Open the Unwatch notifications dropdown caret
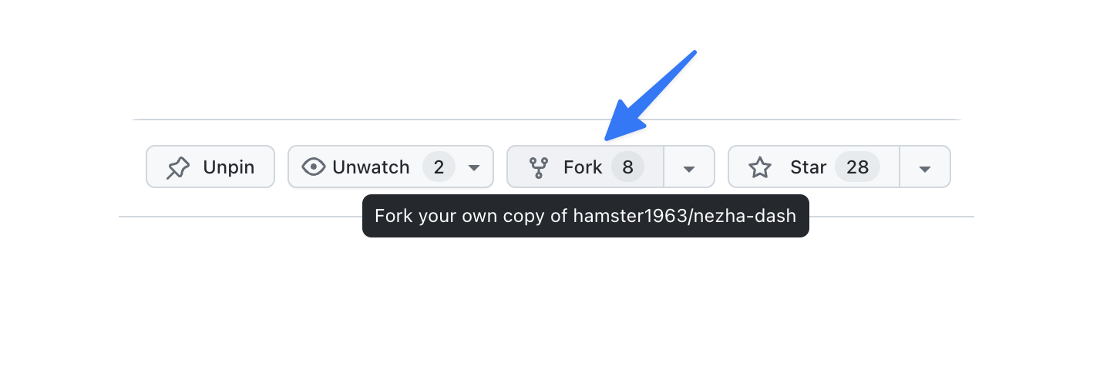 (x=474, y=167)
